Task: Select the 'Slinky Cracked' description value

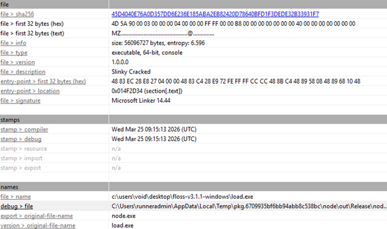Action: pyautogui.click(x=131, y=72)
